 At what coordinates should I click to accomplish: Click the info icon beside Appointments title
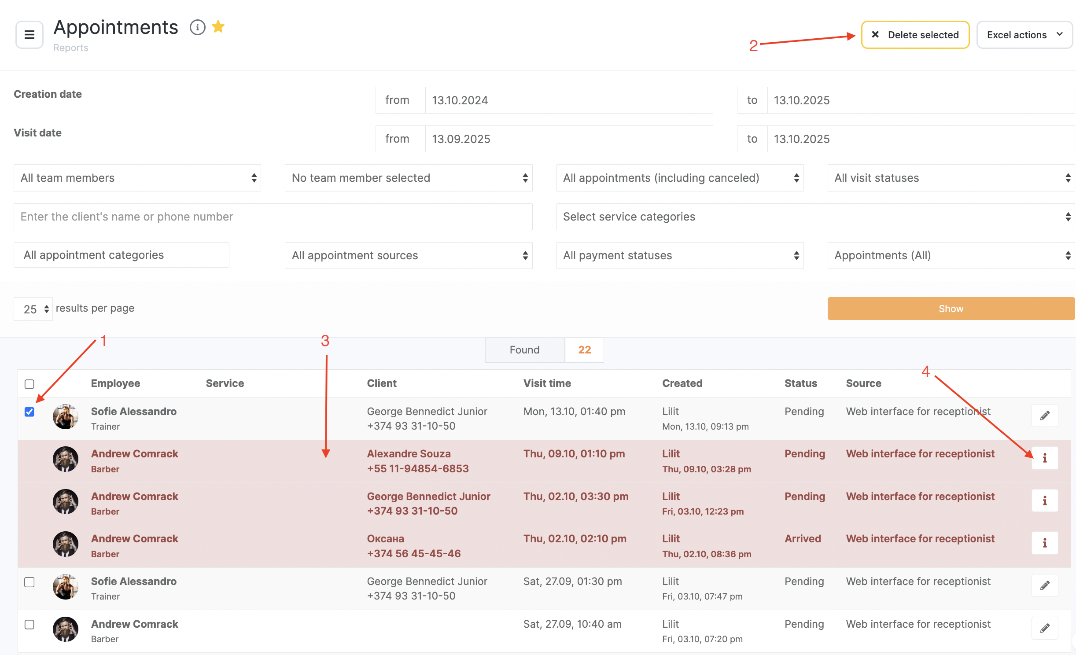pyautogui.click(x=197, y=27)
